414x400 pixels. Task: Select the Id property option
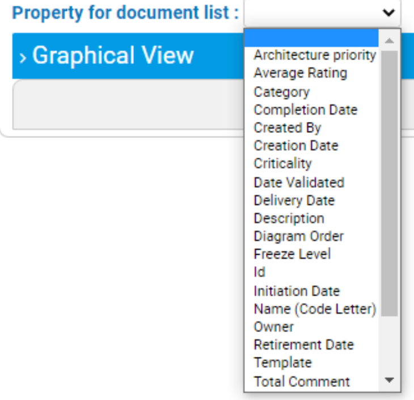[259, 272]
